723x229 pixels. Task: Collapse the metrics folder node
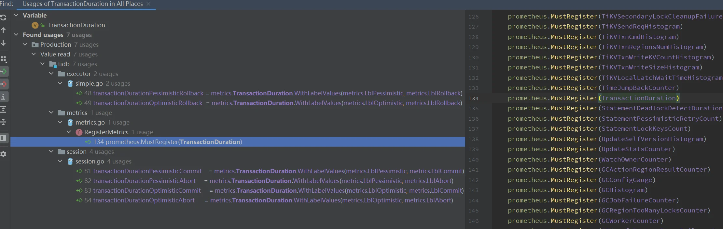click(51, 112)
